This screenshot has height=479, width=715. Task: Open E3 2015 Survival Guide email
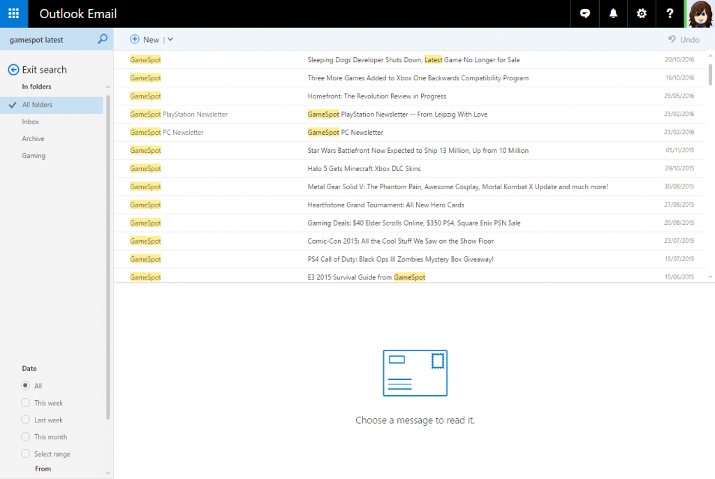(366, 277)
